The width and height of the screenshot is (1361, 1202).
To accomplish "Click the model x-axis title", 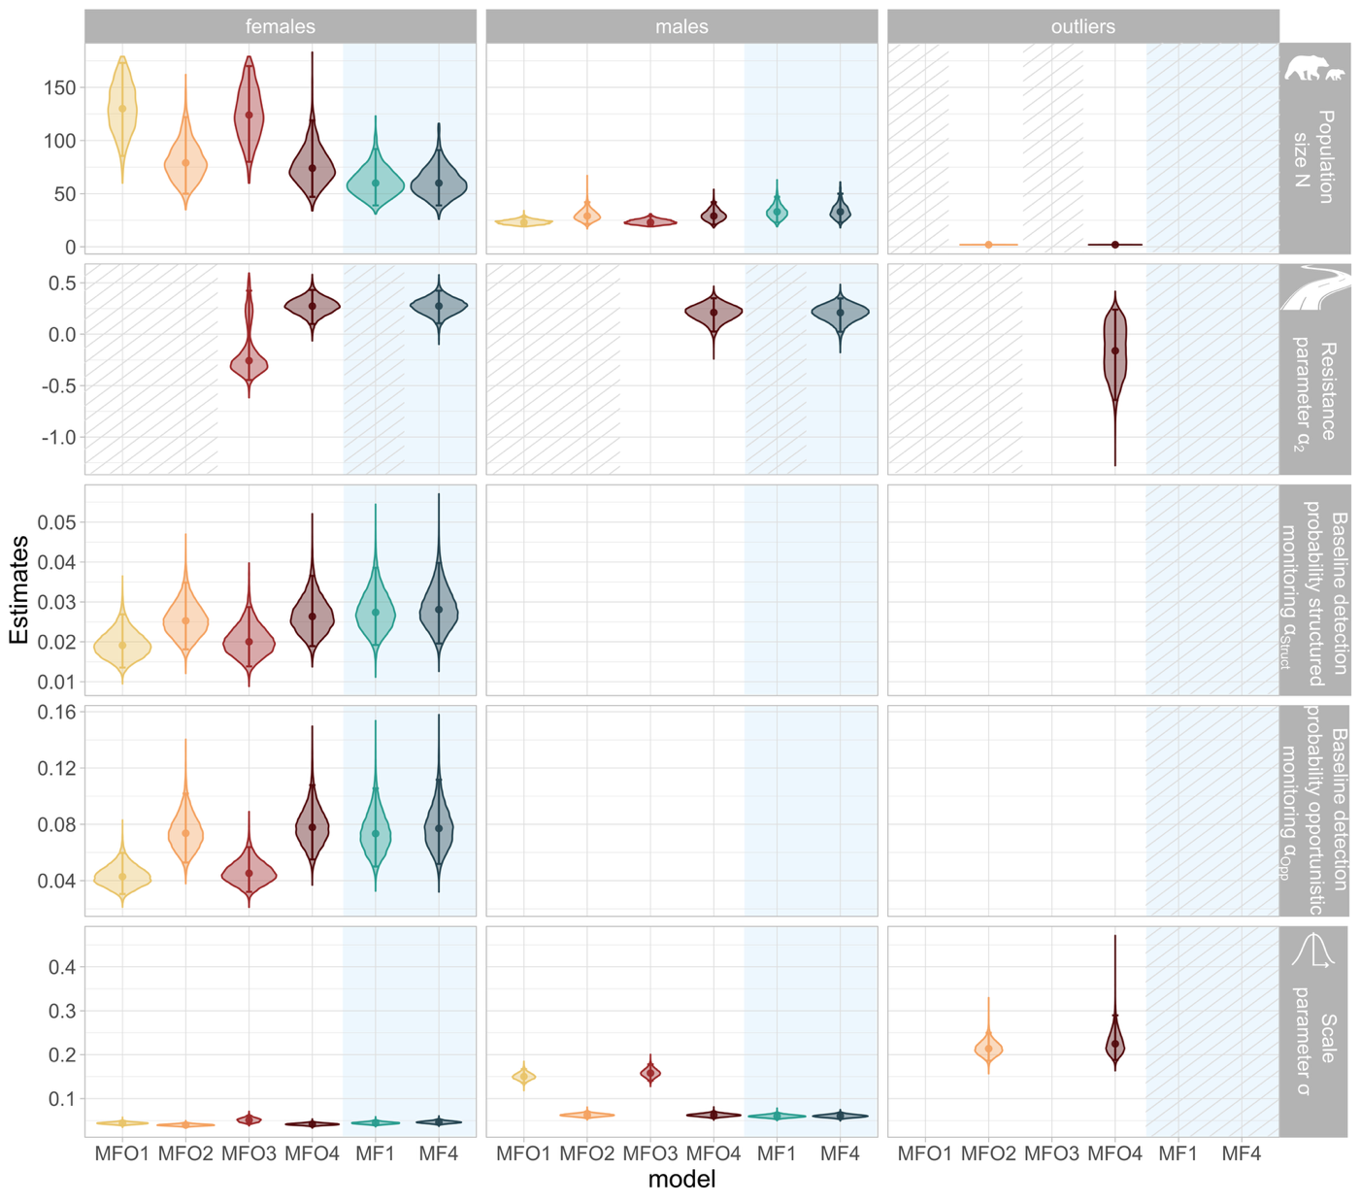I will tap(681, 1179).
